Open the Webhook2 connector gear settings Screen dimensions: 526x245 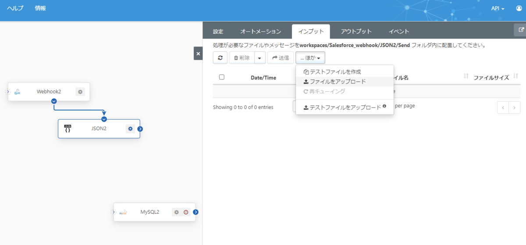pos(80,92)
